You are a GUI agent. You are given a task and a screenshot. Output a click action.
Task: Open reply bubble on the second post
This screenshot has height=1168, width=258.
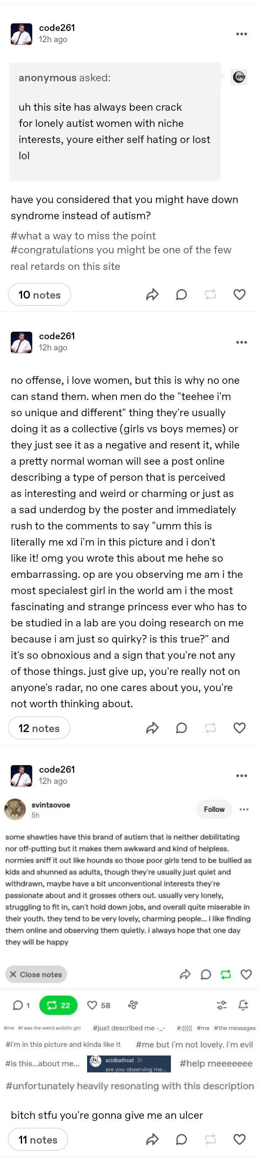[x=181, y=728]
